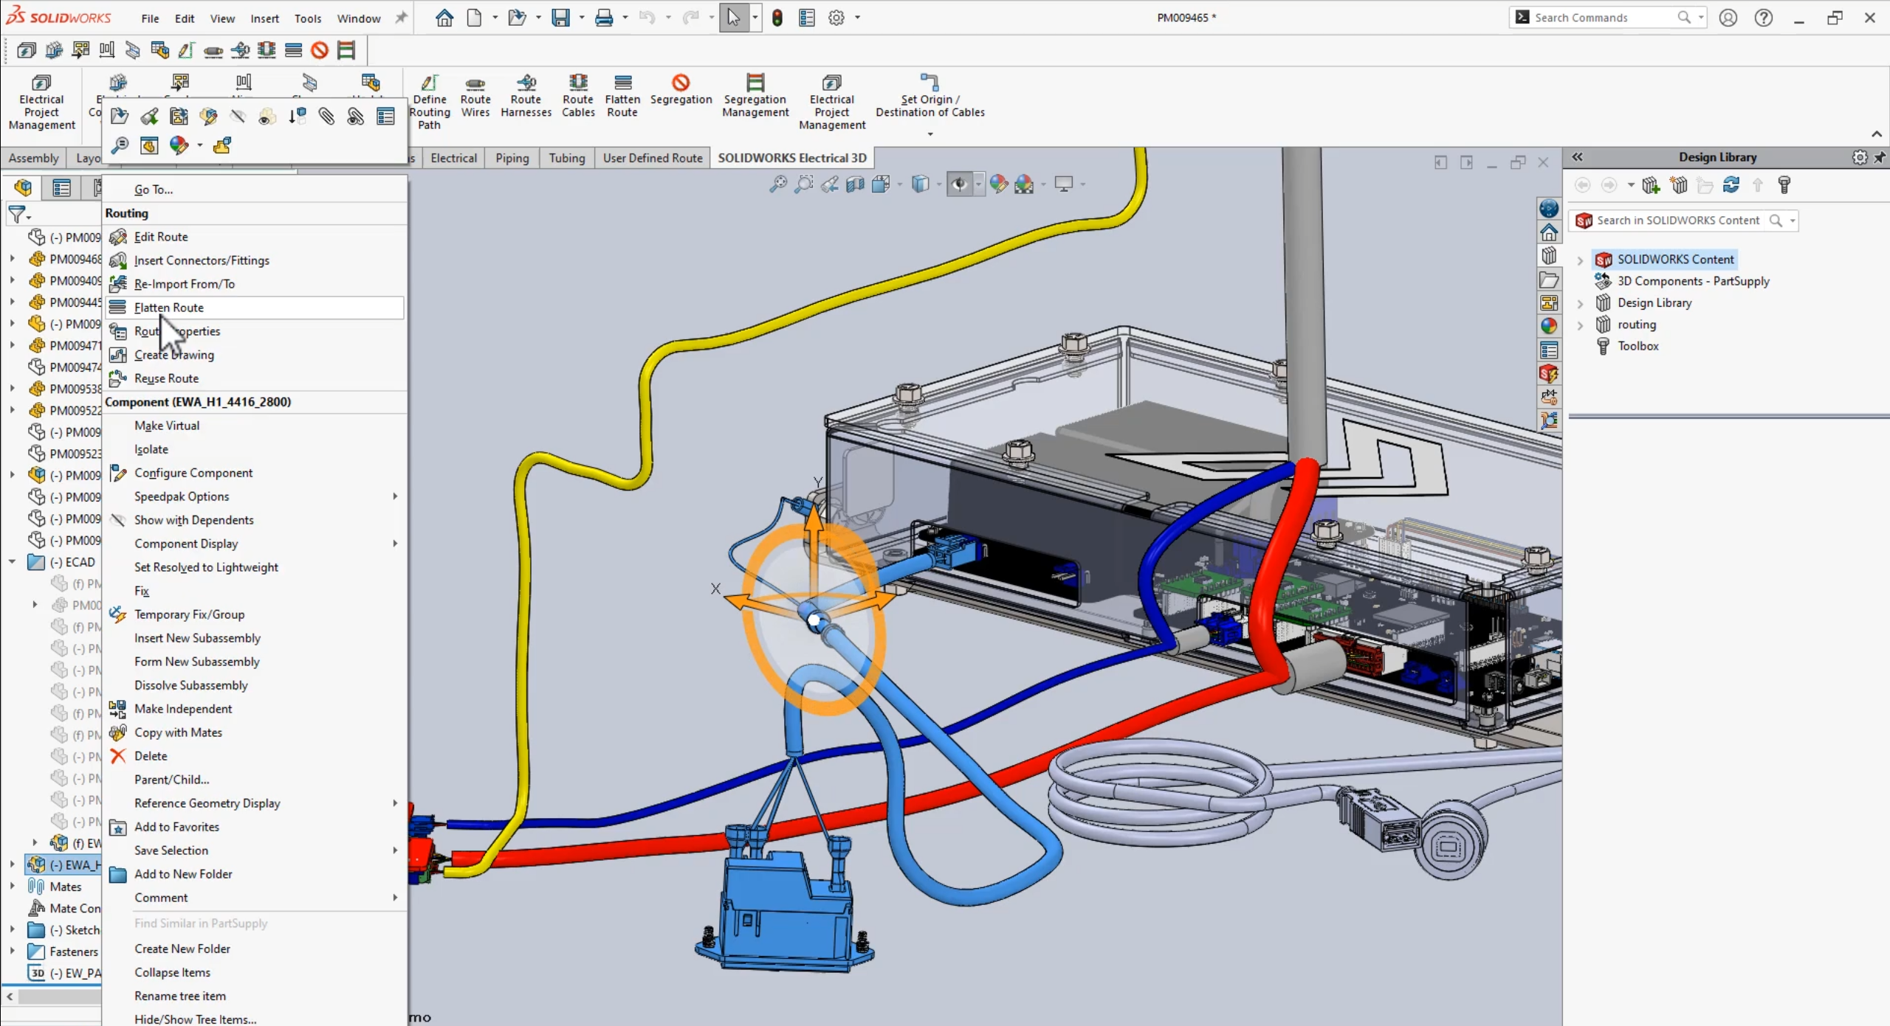Open Segregation Management
The height and width of the screenshot is (1026, 1890).
(x=755, y=96)
